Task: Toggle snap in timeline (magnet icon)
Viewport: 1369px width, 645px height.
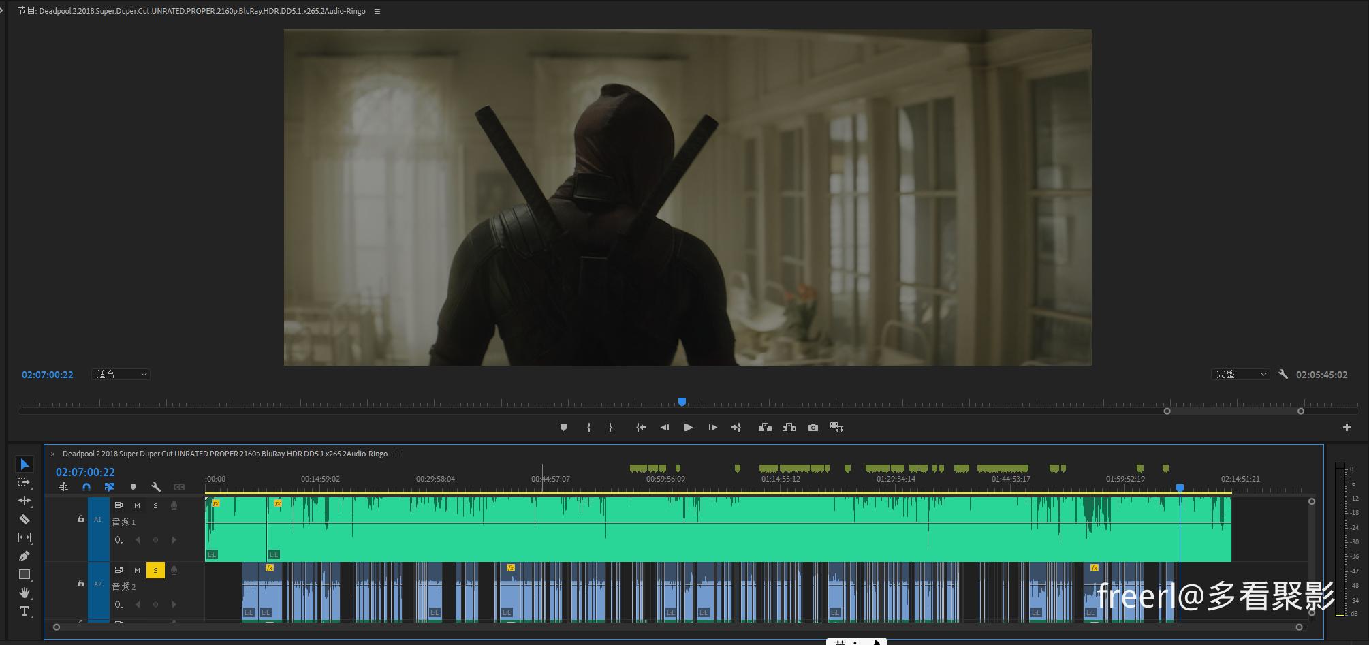Action: click(86, 487)
